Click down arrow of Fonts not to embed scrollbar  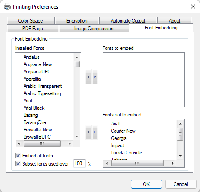pos(180,156)
